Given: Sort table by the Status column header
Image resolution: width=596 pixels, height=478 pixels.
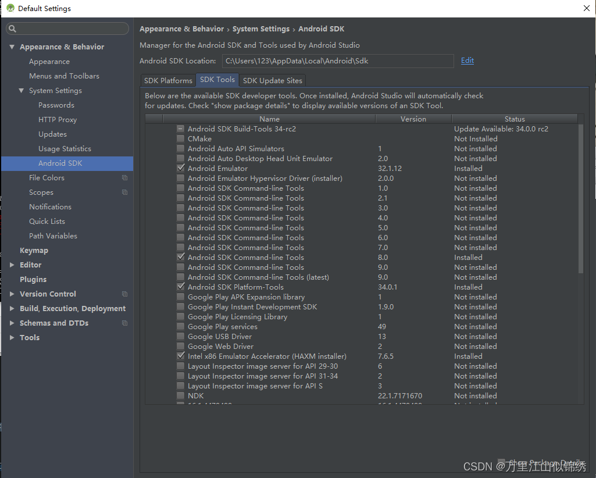Looking at the screenshot, I should (514, 119).
